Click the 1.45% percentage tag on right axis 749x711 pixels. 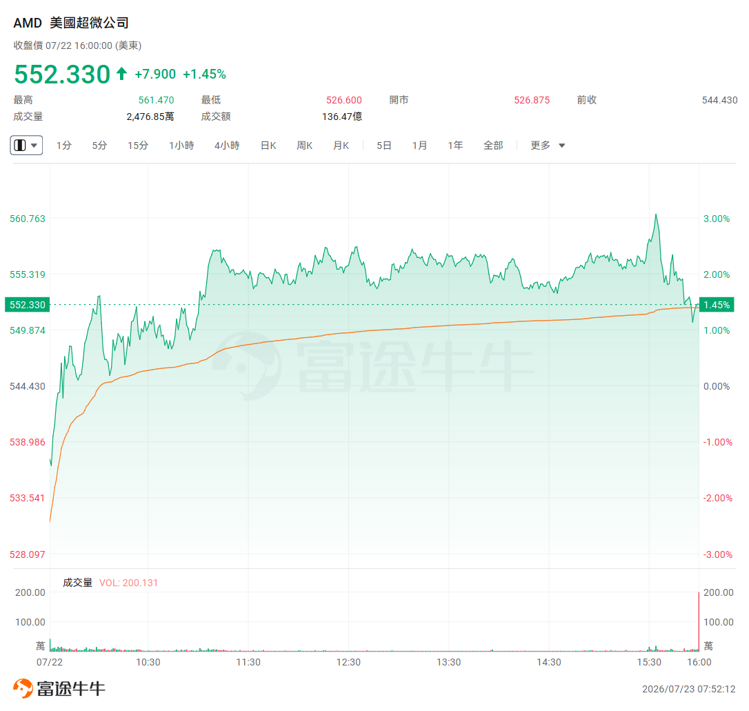[x=717, y=305]
